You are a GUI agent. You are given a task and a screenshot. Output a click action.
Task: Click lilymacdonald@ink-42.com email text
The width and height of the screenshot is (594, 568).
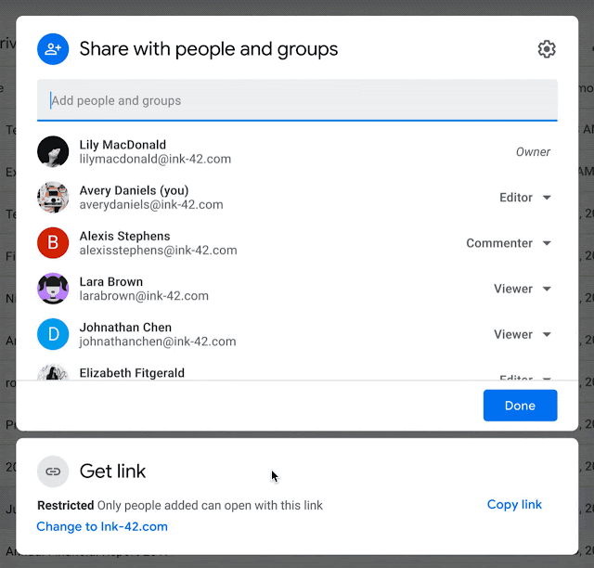155,159
